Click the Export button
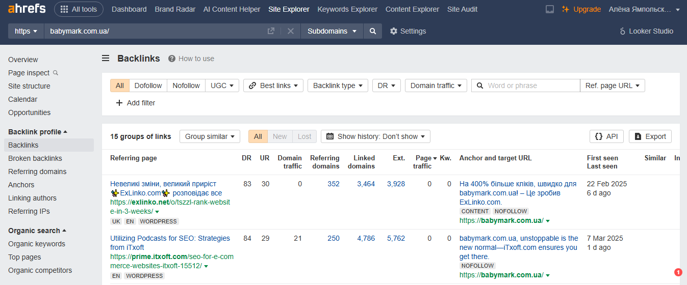The height and width of the screenshot is (285, 687). point(650,136)
